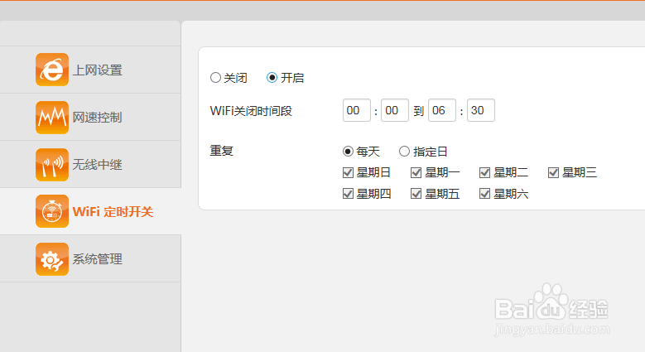The image size is (645, 352).
Task: Click the 网速控制 speed graph icon
Action: (x=52, y=118)
